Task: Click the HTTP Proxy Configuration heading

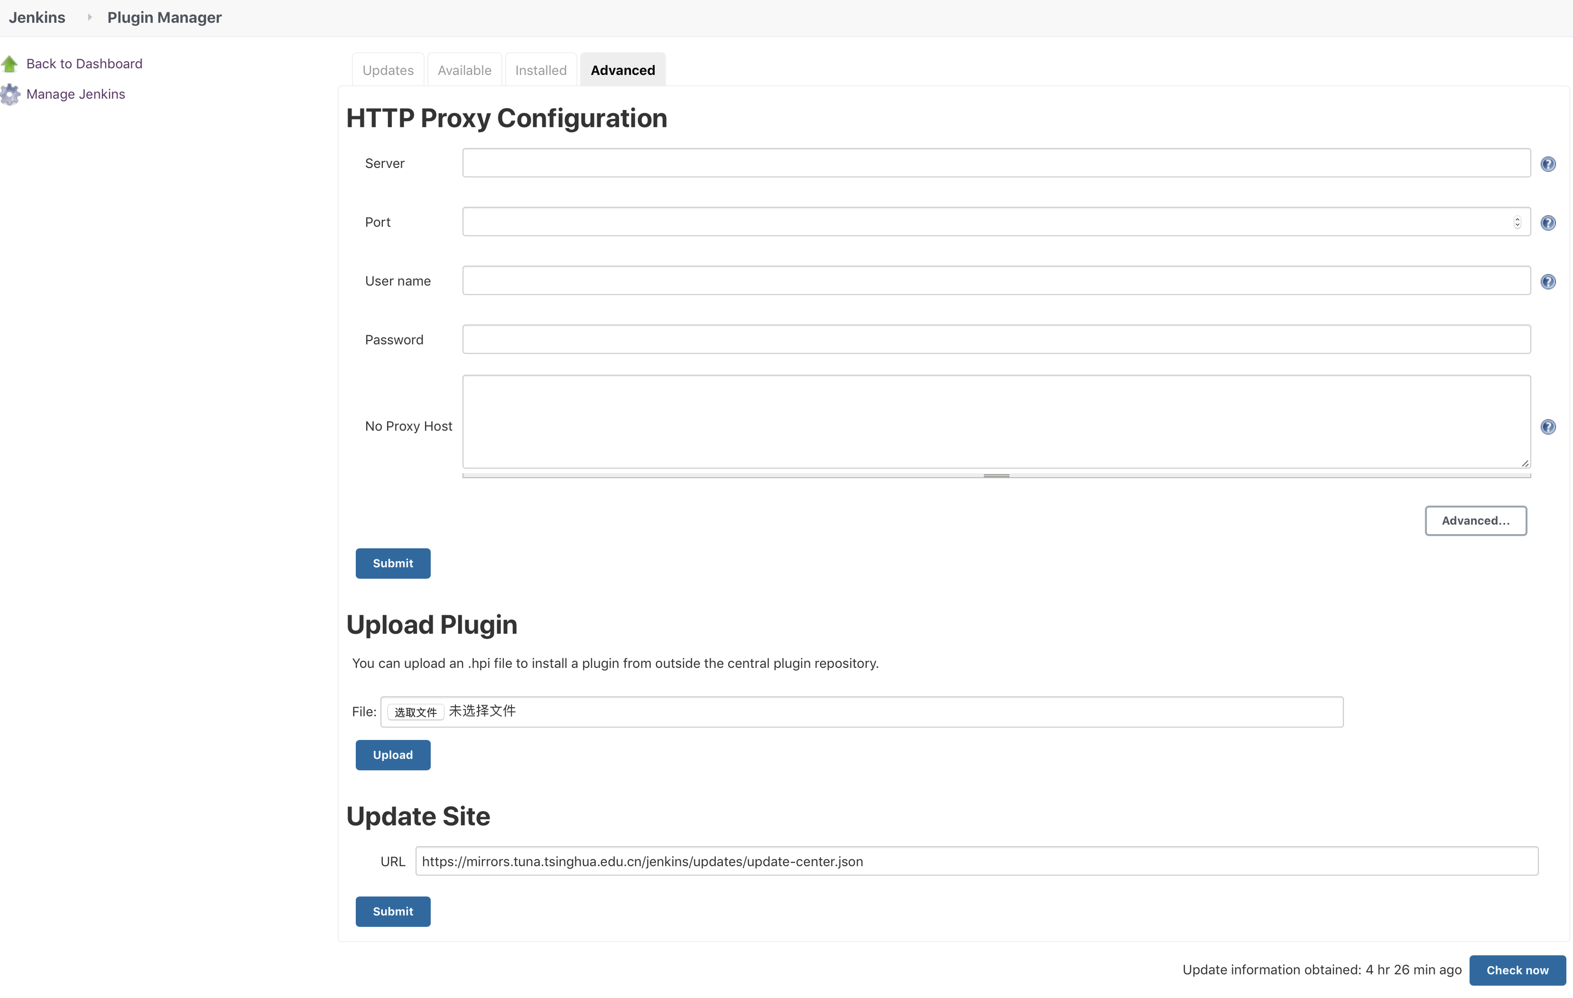Action: (x=506, y=118)
